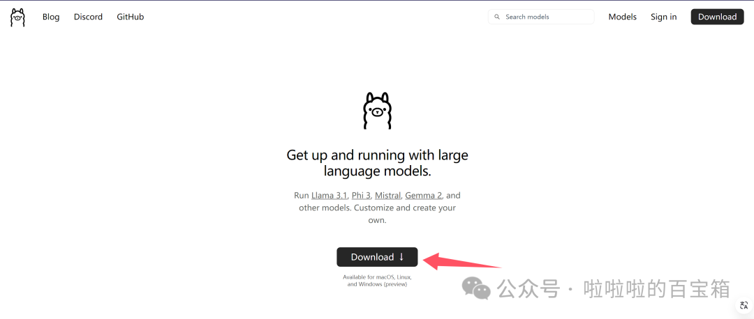Click the macOS, Linux, Windows availability text
This screenshot has width=754, height=319.
(377, 281)
